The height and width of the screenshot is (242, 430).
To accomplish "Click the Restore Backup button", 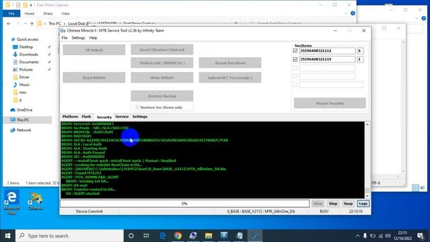I will pyautogui.click(x=162, y=96).
